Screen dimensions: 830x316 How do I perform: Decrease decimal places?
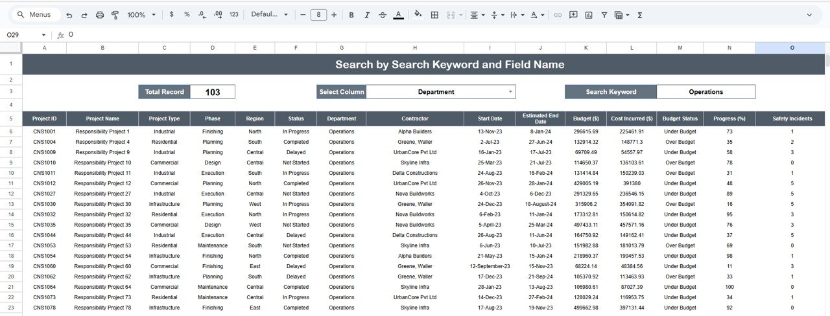pos(202,14)
